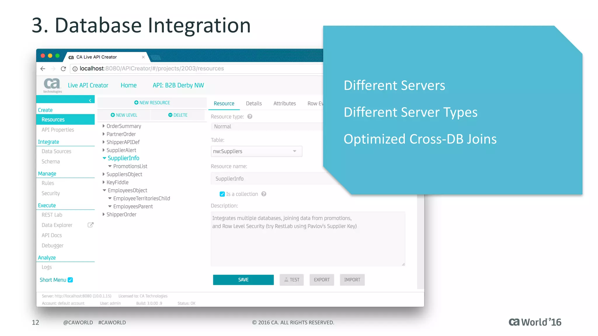Click the SAVE button

[243, 280]
